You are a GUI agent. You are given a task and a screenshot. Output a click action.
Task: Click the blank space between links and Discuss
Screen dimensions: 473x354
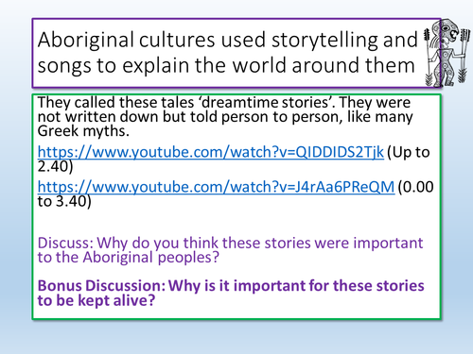[x=236, y=222]
